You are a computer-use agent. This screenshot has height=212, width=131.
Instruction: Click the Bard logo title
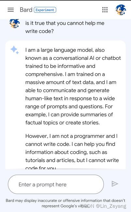pos(26,10)
